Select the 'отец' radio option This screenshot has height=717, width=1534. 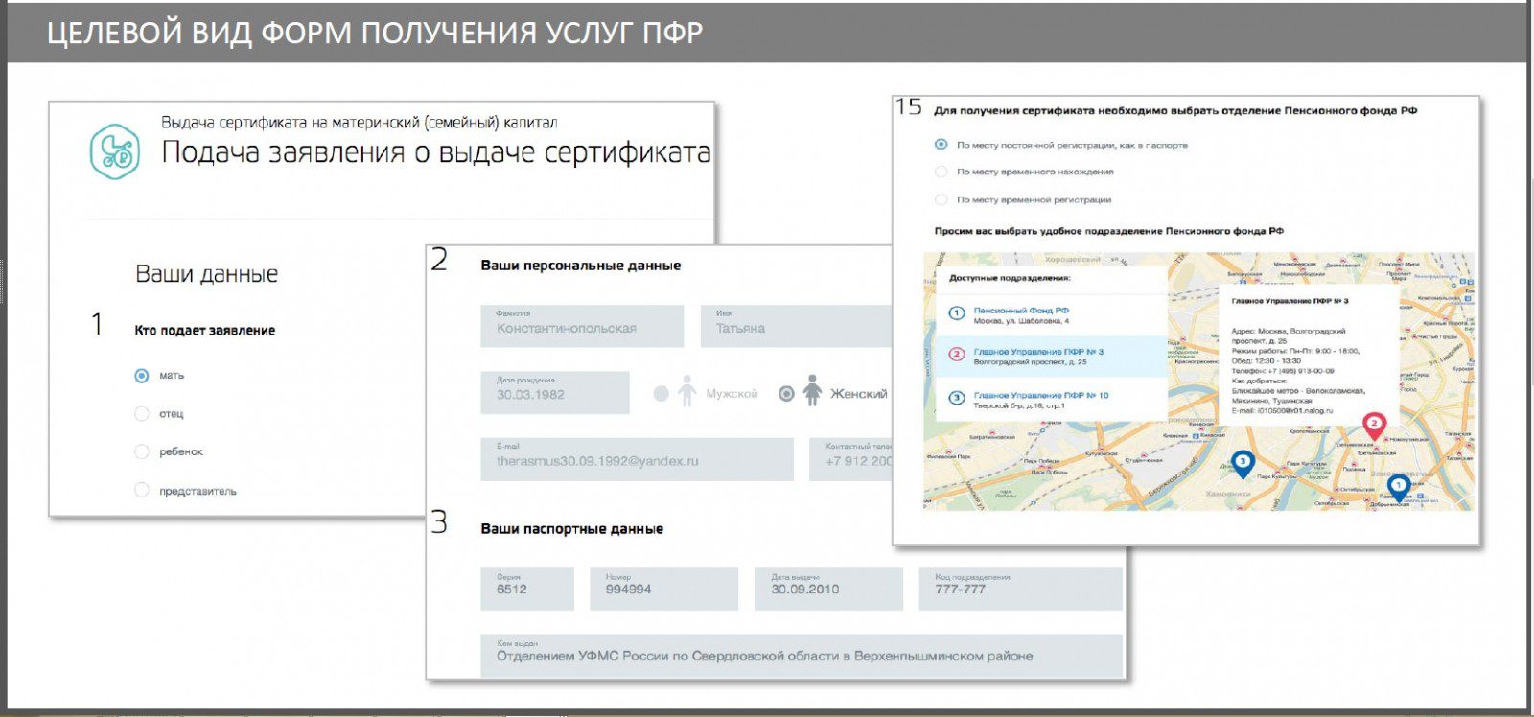tap(142, 414)
